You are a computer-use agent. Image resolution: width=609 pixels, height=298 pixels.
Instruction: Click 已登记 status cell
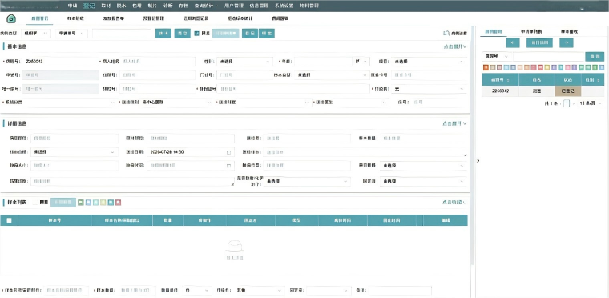pyautogui.click(x=568, y=91)
